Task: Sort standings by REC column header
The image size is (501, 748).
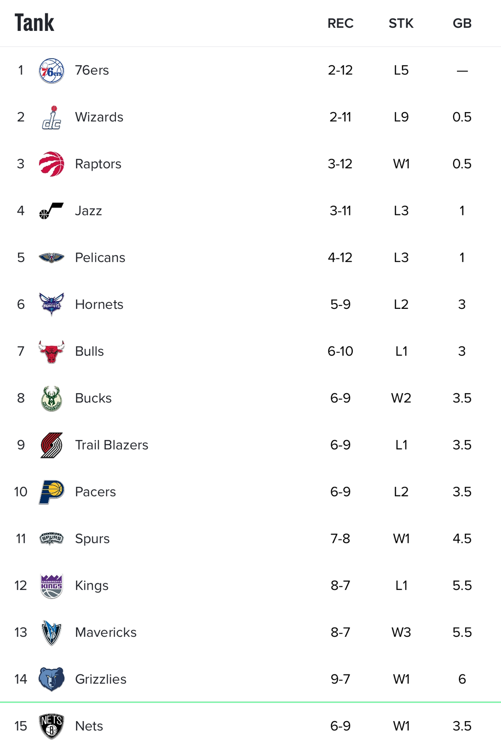Action: [x=341, y=23]
